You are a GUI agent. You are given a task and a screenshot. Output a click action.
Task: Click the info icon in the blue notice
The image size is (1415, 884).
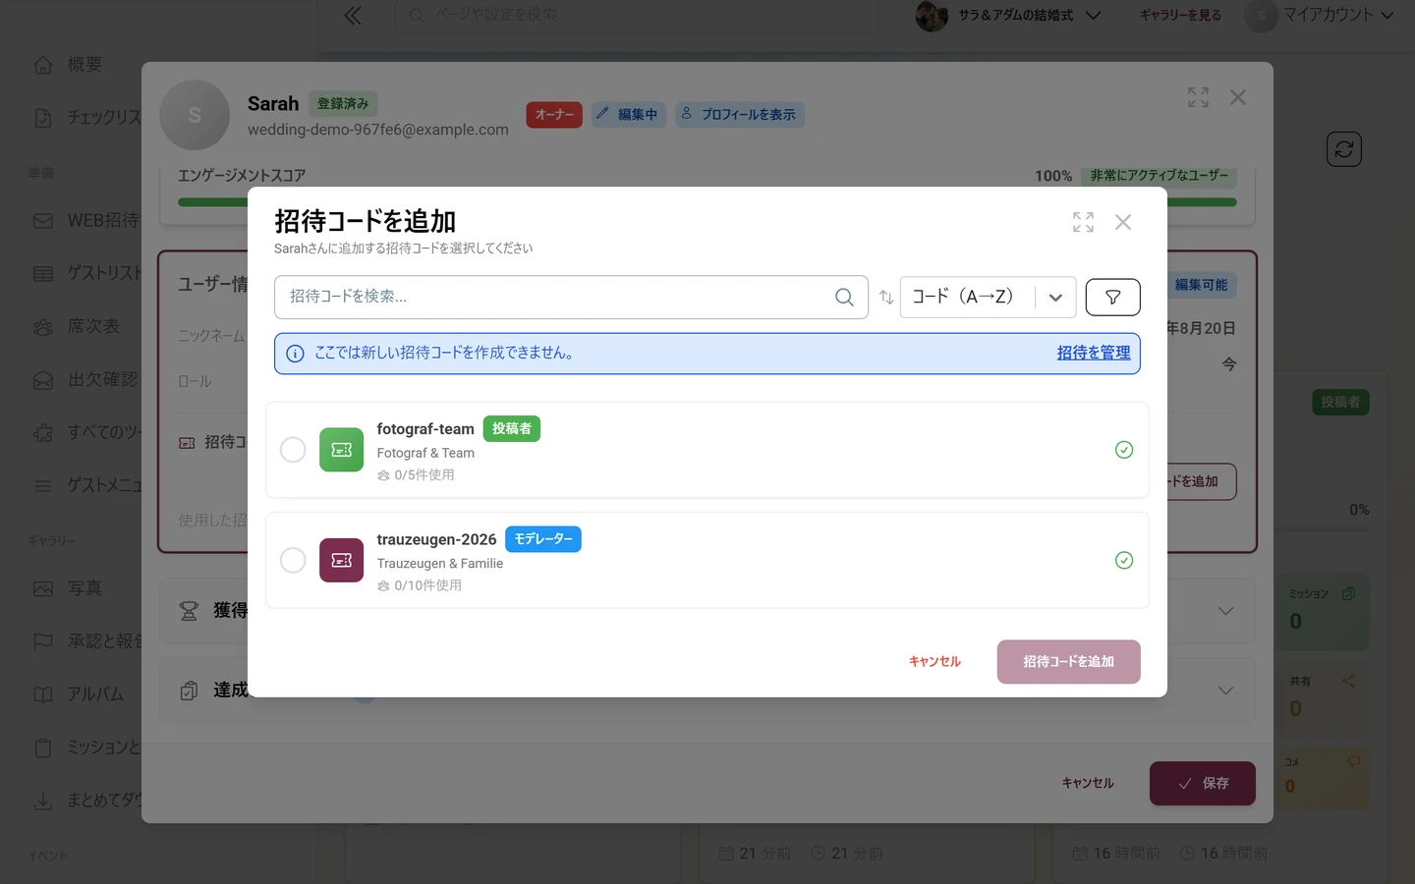point(295,354)
